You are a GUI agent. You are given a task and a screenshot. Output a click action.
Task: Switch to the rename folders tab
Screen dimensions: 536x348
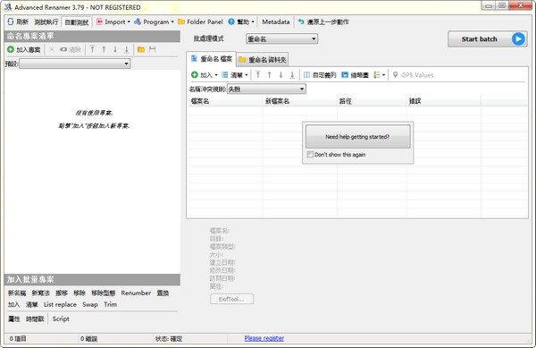coord(263,60)
